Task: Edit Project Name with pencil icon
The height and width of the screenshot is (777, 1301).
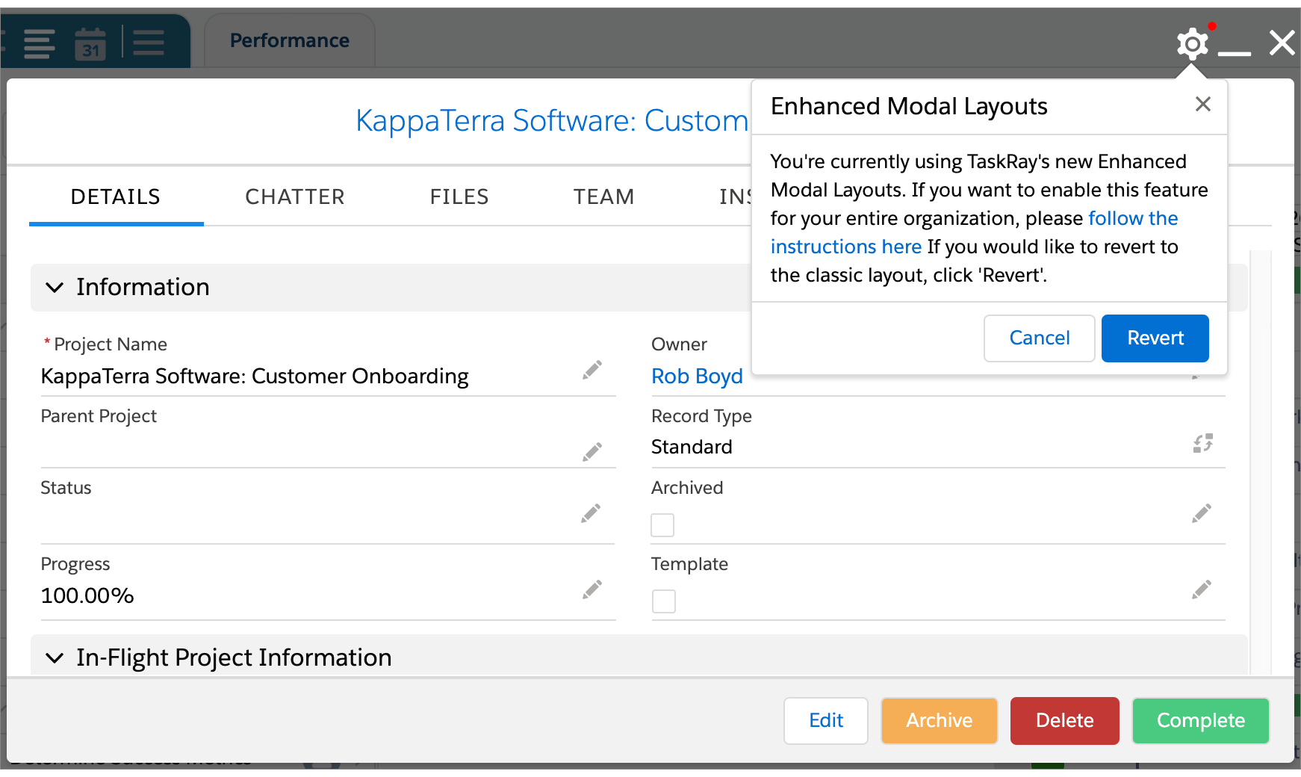Action: coord(592,370)
